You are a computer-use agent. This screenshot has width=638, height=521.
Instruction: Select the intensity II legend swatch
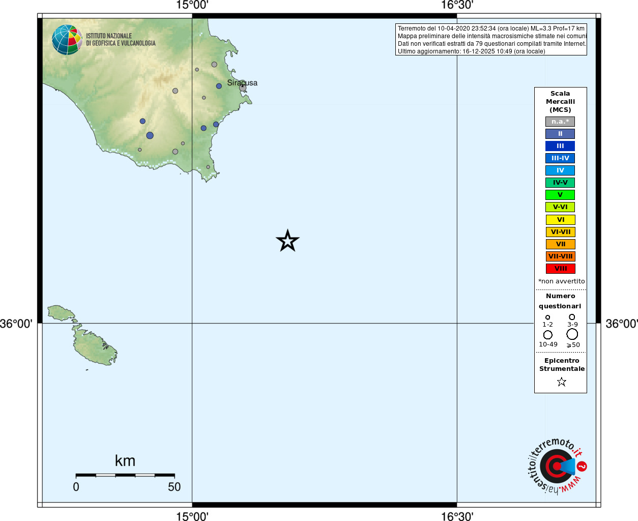[x=560, y=134]
